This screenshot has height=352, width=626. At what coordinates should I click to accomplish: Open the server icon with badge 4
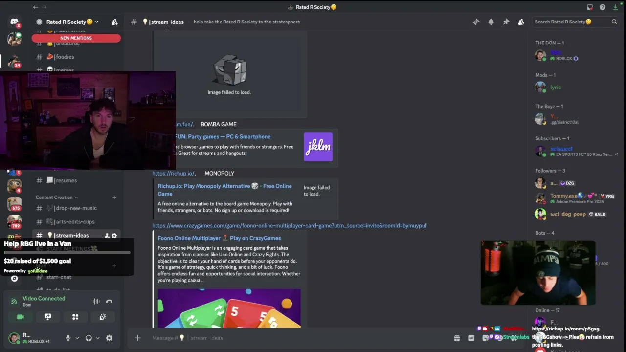click(x=14, y=185)
